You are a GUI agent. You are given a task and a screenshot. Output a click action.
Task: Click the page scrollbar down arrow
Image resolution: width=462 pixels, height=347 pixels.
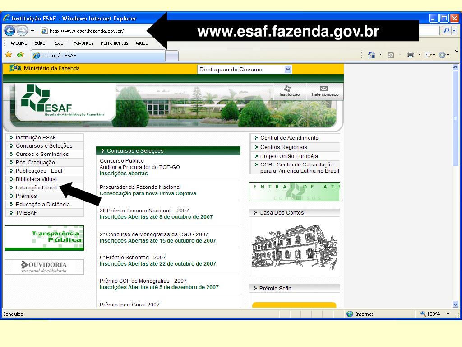pyautogui.click(x=456, y=304)
